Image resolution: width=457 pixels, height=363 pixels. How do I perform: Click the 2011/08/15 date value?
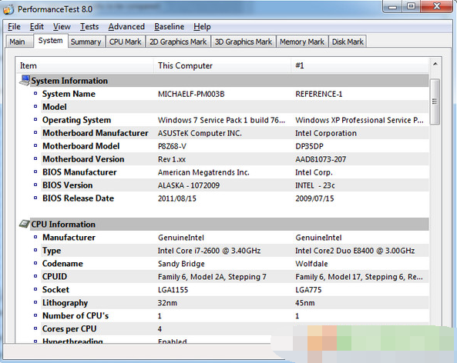177,198
